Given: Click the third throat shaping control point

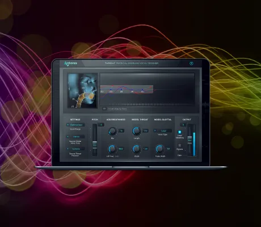Looking at the screenshot, I should tap(121, 89).
